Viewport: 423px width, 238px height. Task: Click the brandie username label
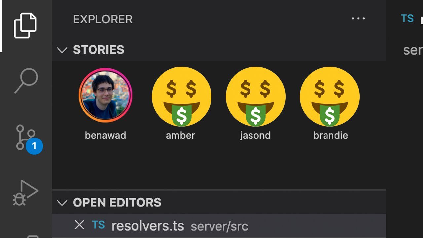[330, 135]
